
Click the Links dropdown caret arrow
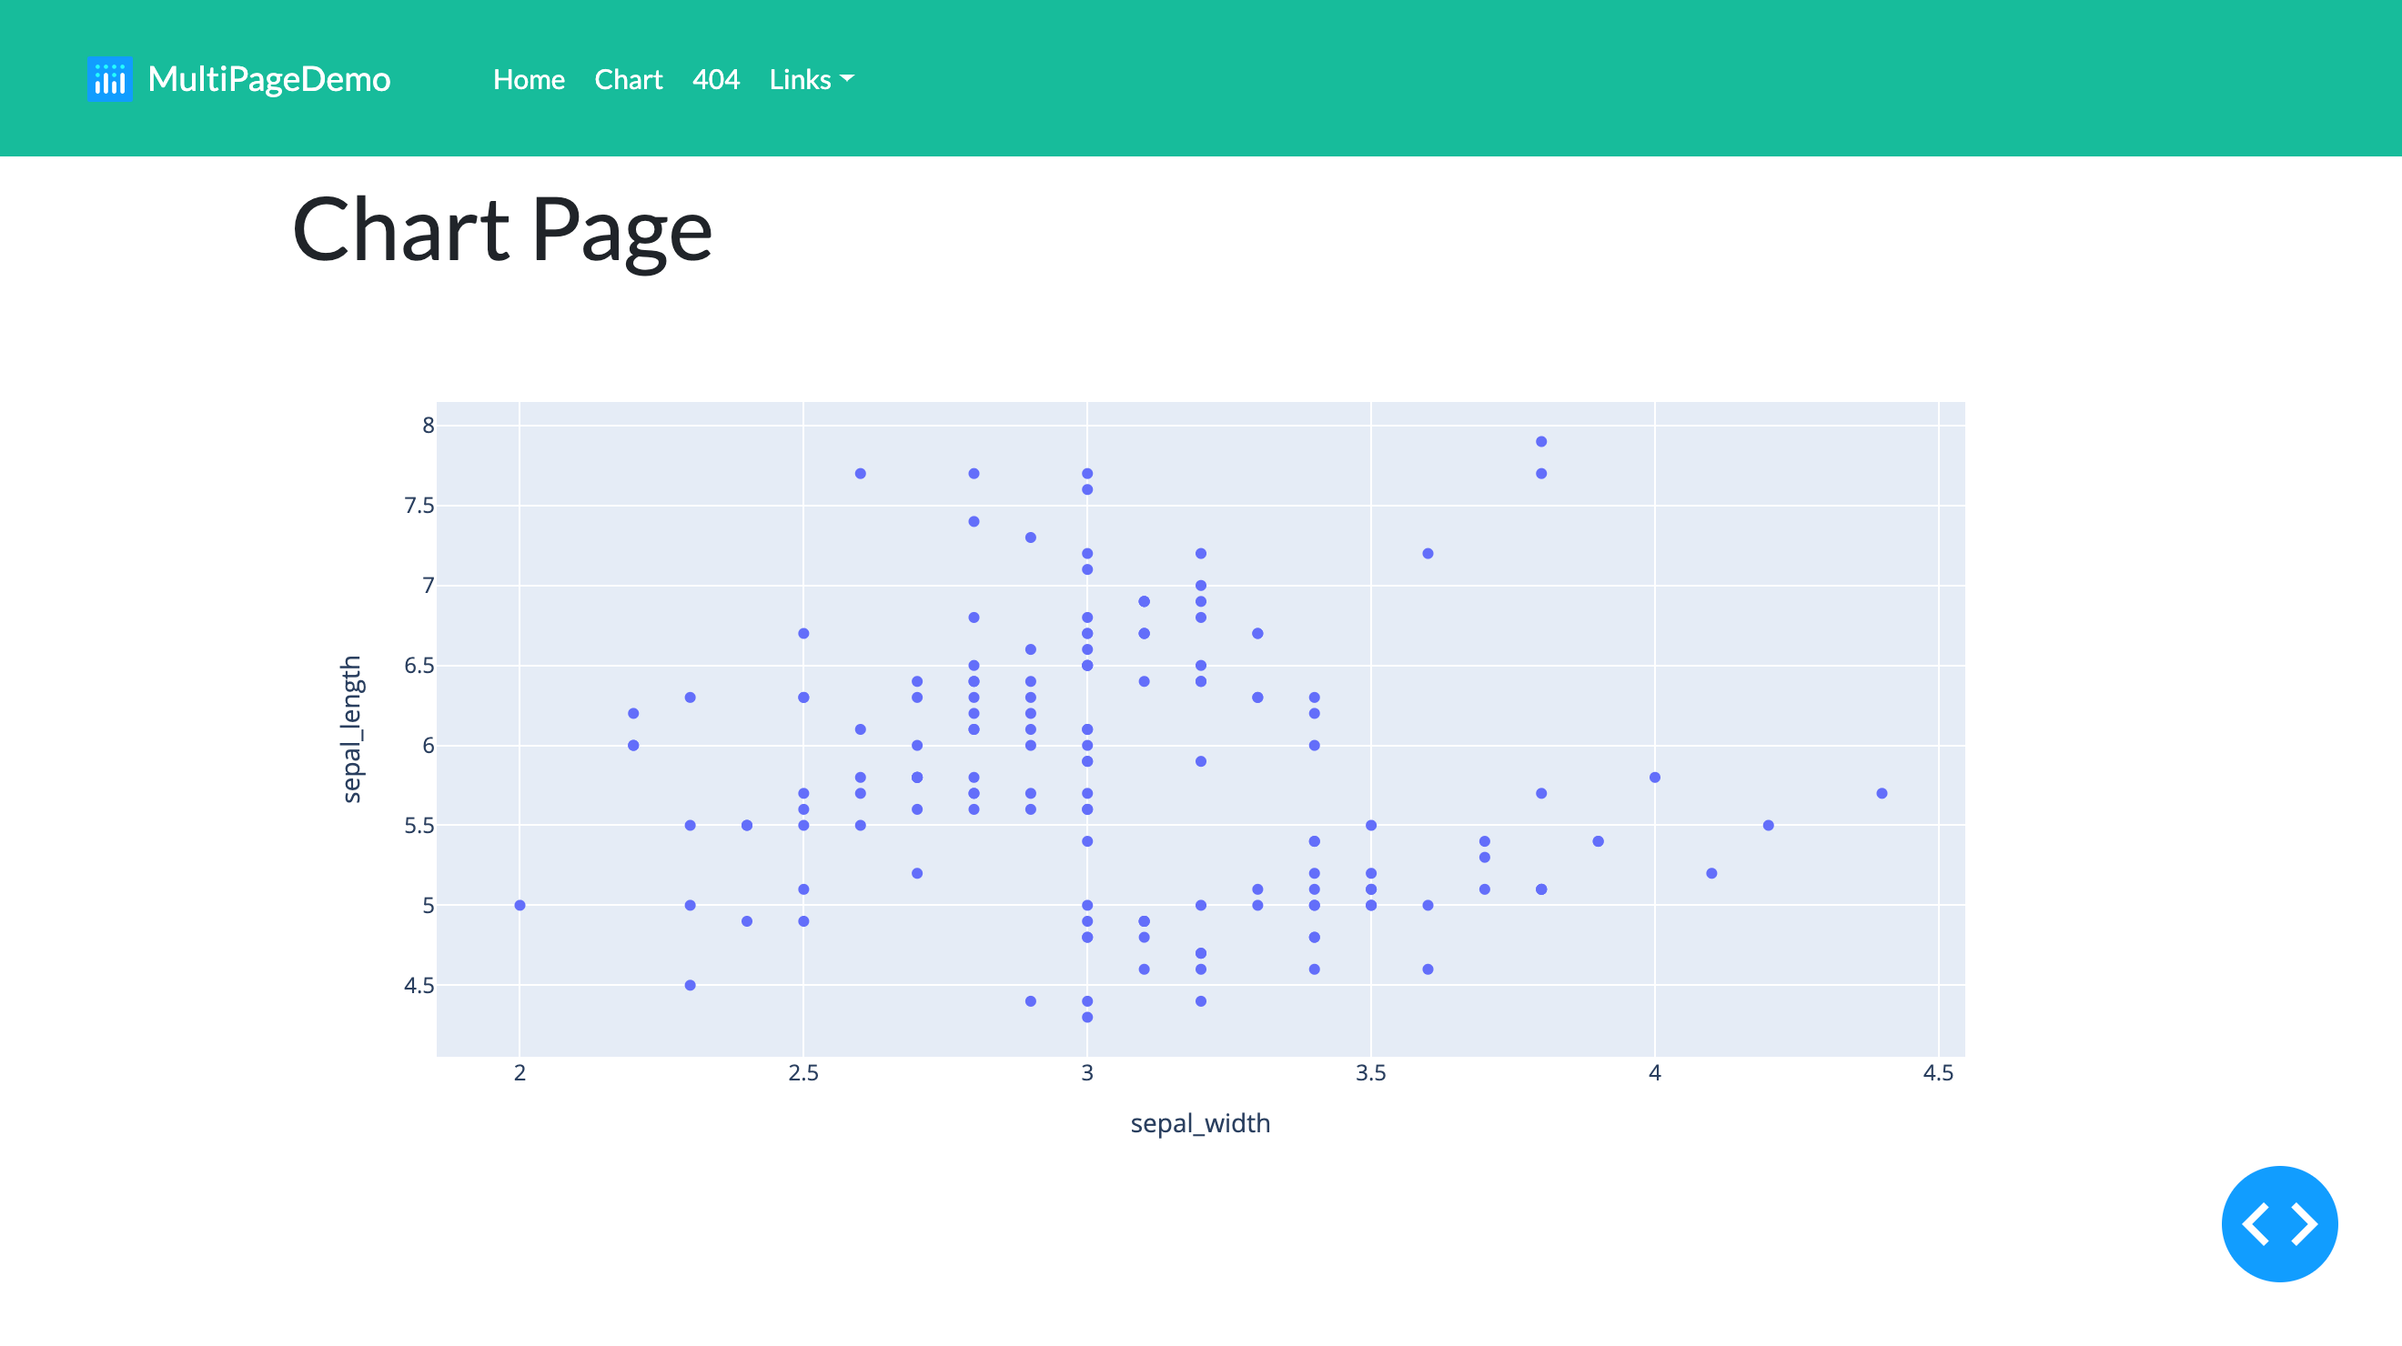[847, 79]
